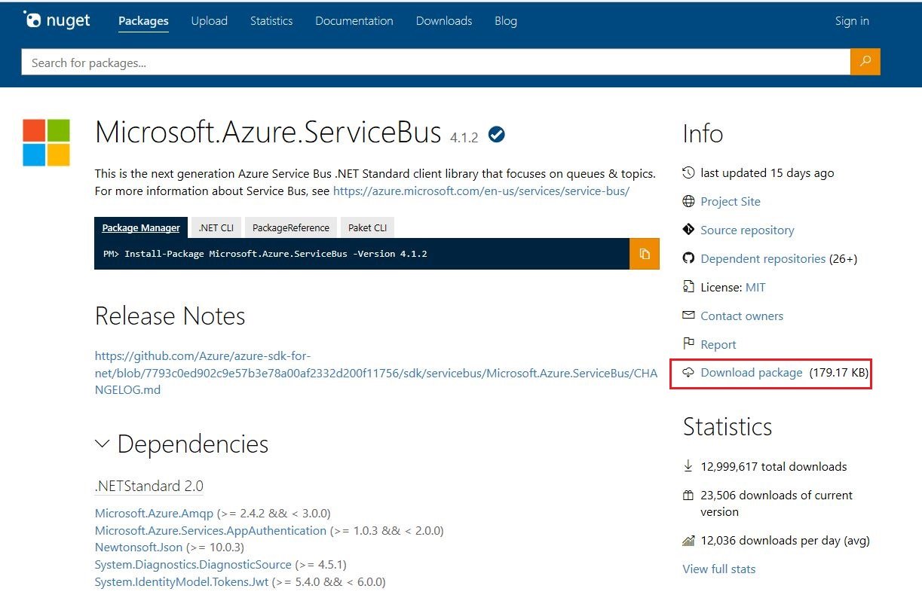Click the Download package link

pos(751,373)
